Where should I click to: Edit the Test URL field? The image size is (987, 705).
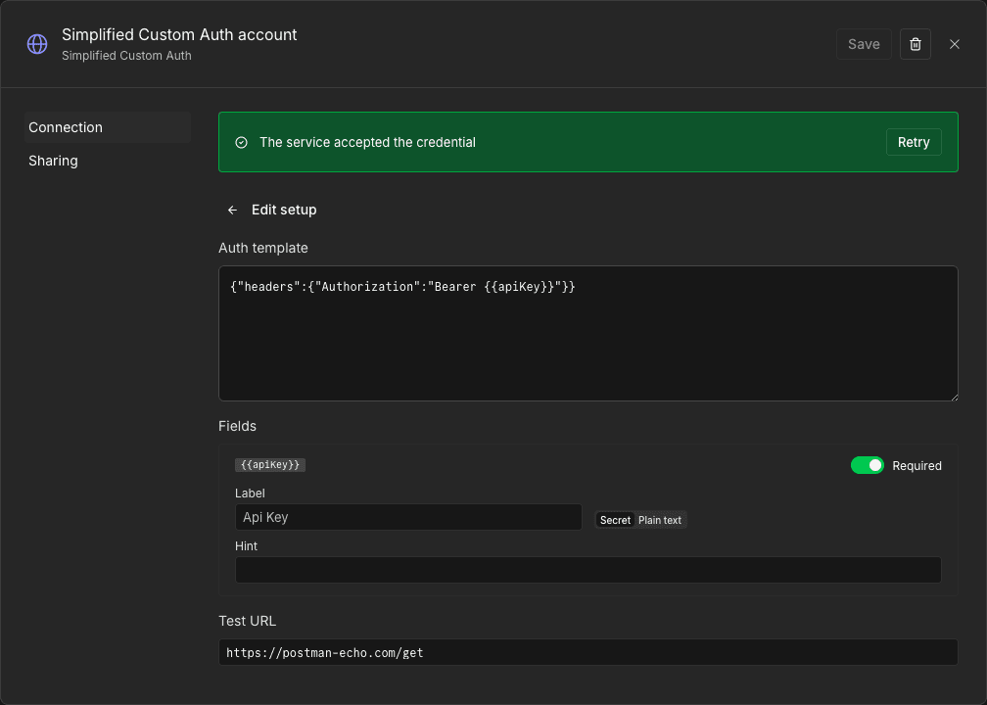click(587, 653)
